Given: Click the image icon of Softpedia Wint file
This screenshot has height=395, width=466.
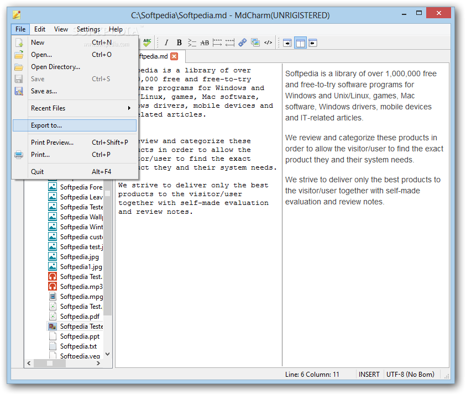Looking at the screenshot, I should point(53,227).
